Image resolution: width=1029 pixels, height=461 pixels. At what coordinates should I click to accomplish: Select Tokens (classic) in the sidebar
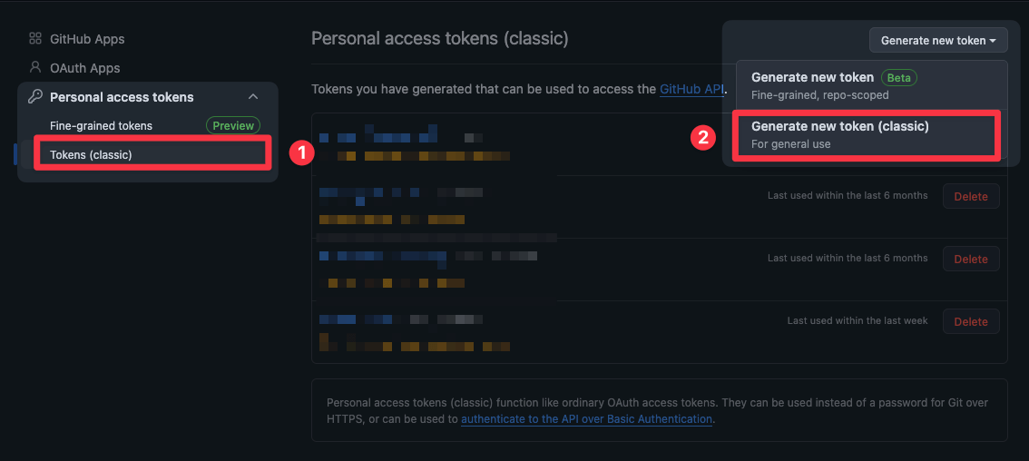click(91, 155)
